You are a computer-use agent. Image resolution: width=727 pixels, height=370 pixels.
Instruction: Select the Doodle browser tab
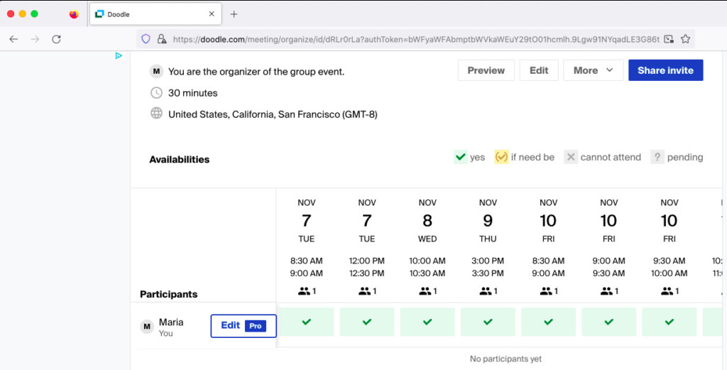point(149,14)
